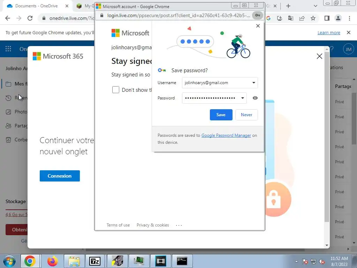Switch to the Documents - OneDrive tab

point(36,6)
